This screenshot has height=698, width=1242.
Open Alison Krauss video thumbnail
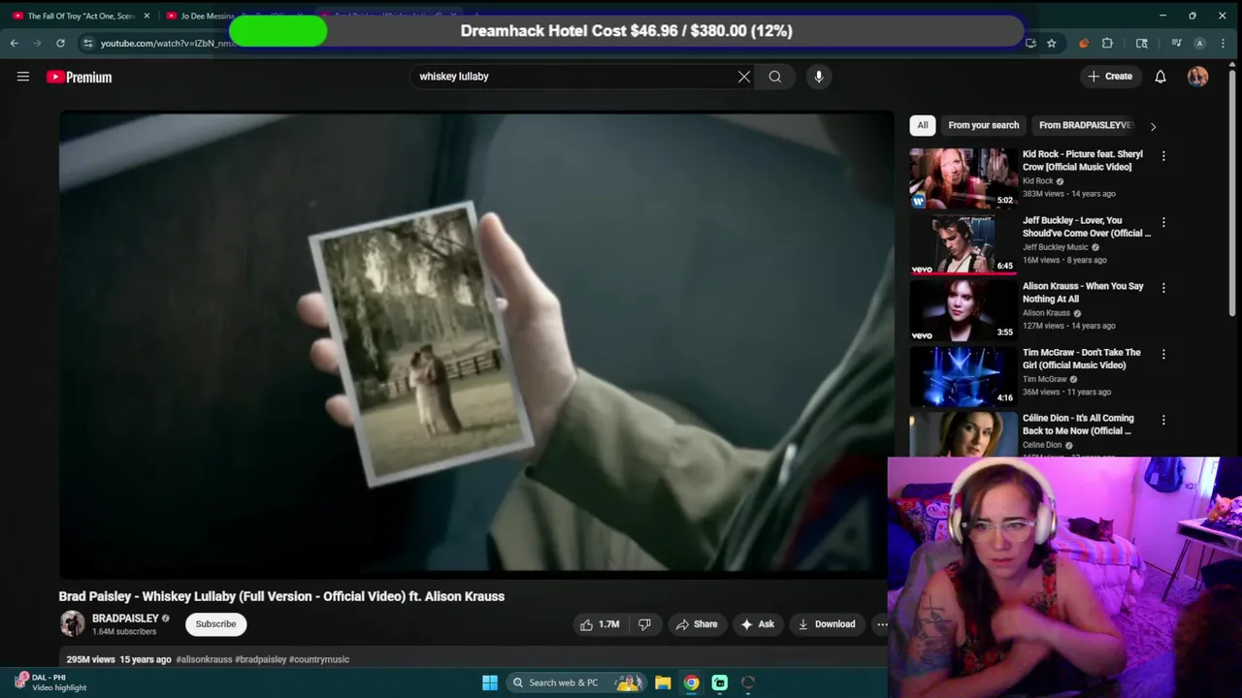(x=964, y=310)
